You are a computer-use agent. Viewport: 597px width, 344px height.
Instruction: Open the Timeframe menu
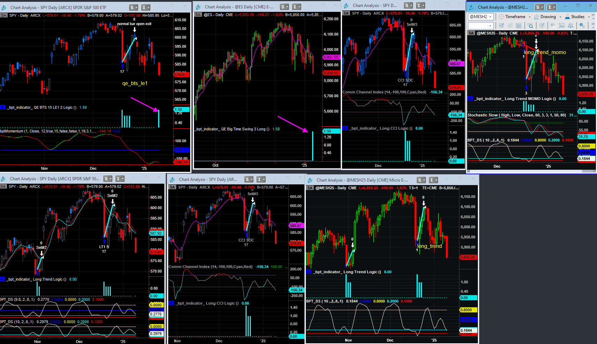pos(515,17)
